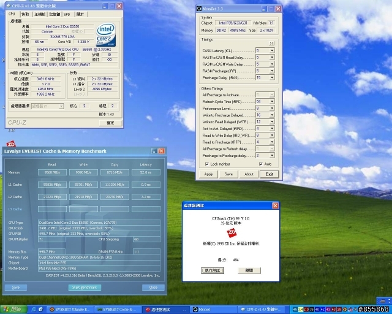Viewport: 392px width, 314px height.
Task: Click the second quick launch icon beside Internet Explorer
Action: click(41, 310)
